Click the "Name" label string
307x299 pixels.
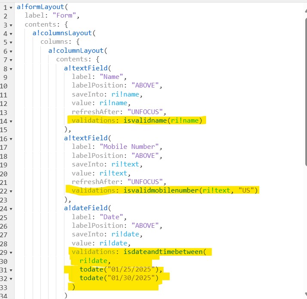pyautogui.click(x=111, y=77)
